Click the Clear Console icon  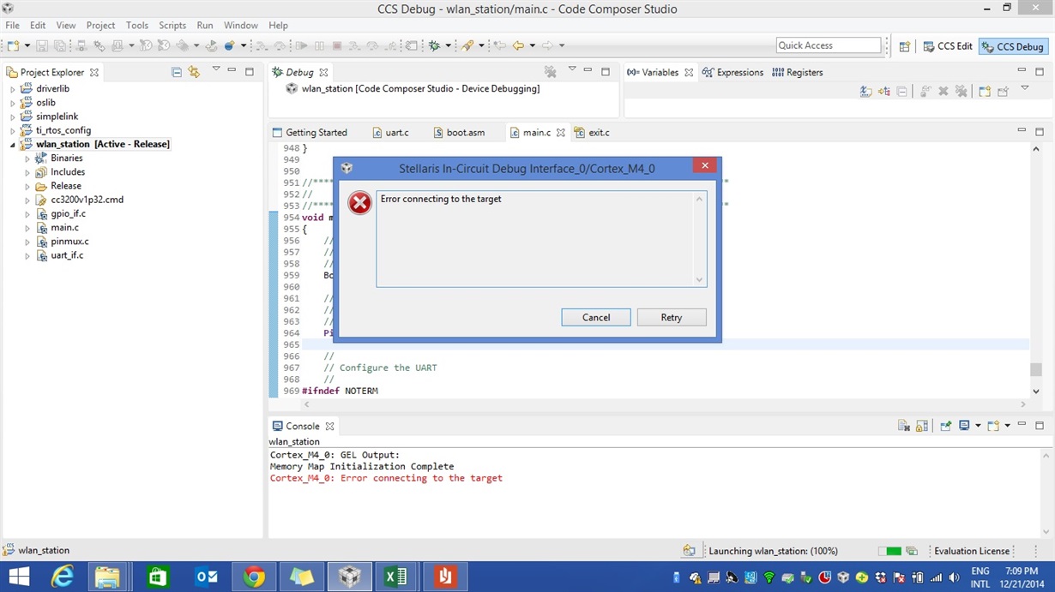[x=903, y=426]
